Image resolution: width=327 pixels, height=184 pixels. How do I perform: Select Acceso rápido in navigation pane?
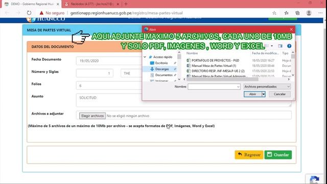click(x=162, y=57)
